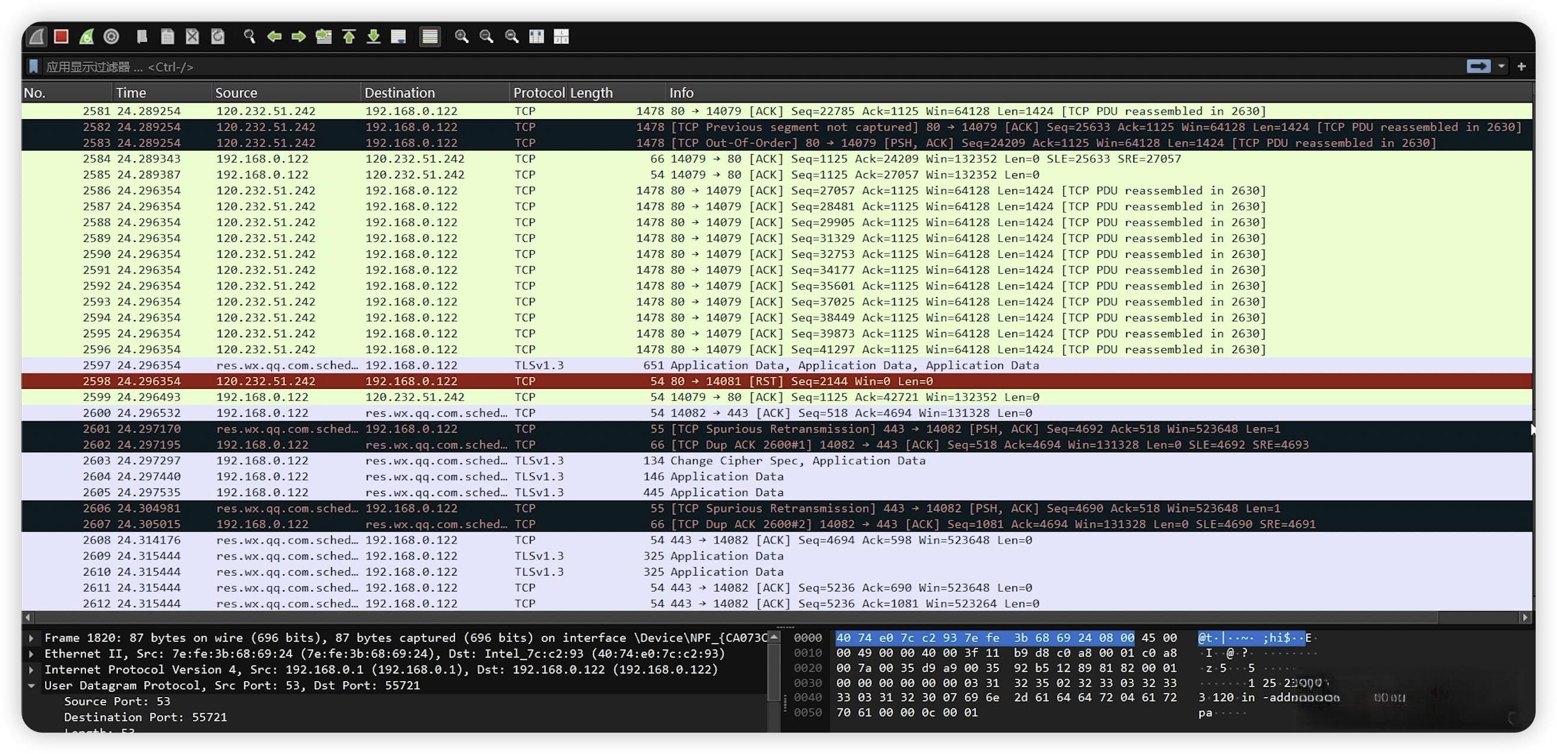Collapse the User Datagram Protocol node
Viewport: 1557px width, 754px height.
(x=31, y=685)
